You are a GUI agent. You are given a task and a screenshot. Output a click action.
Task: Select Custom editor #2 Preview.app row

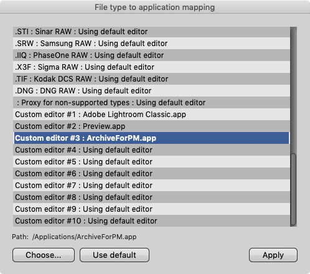pos(151,126)
